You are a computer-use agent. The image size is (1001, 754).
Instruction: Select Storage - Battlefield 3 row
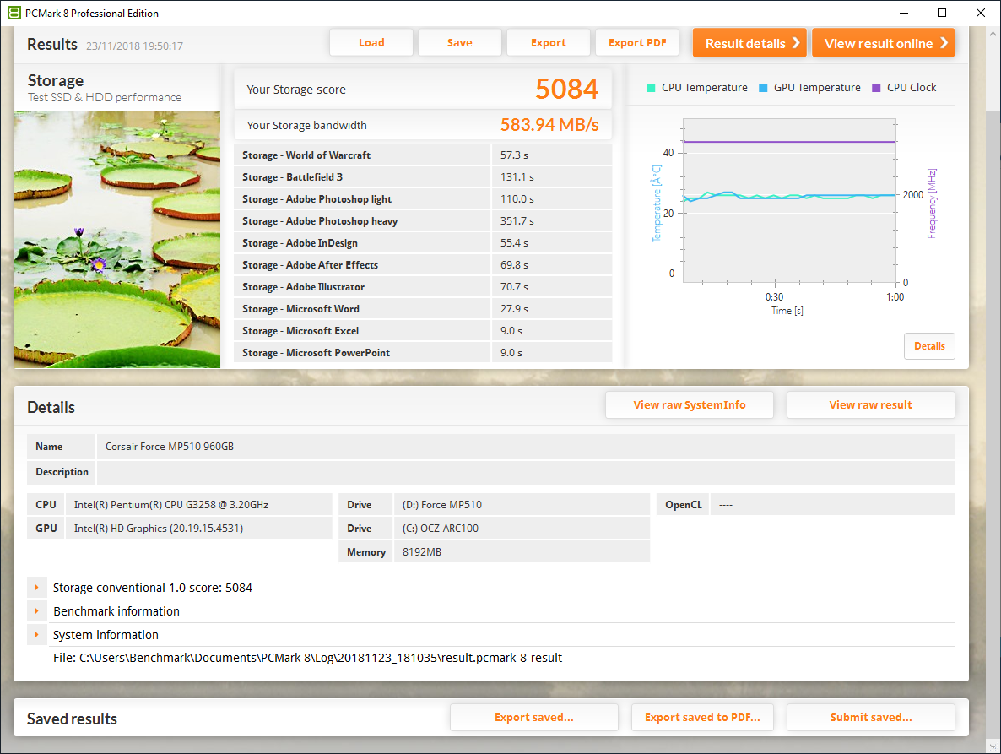423,176
